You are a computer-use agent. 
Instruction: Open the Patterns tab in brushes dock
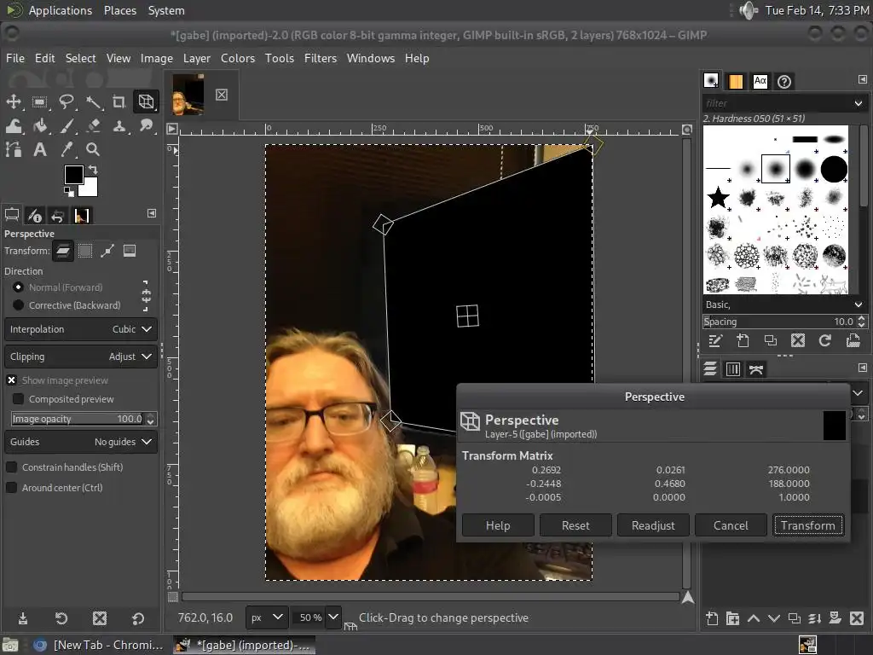pyautogui.click(x=736, y=81)
